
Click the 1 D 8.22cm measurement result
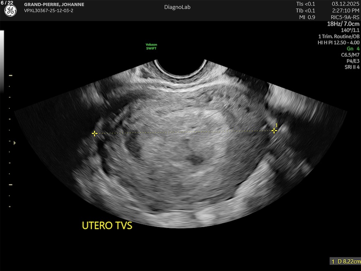tap(346, 261)
